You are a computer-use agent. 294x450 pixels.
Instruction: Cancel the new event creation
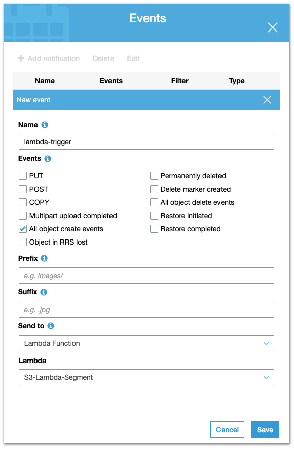pyautogui.click(x=227, y=429)
